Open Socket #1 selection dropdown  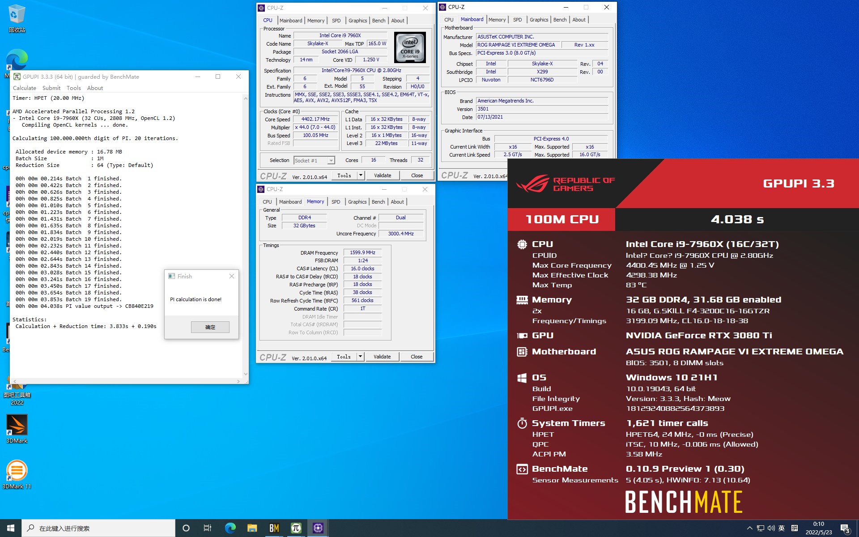click(x=314, y=161)
